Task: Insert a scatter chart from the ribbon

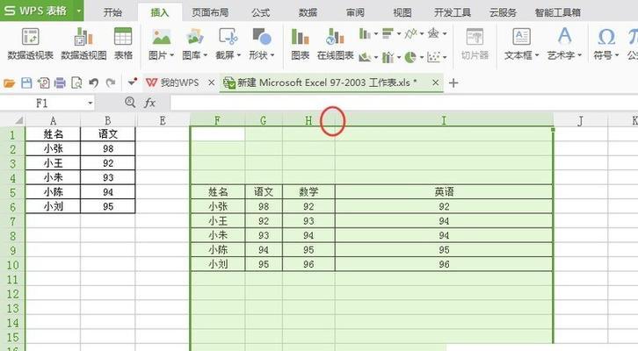Action: pyautogui.click(x=433, y=57)
